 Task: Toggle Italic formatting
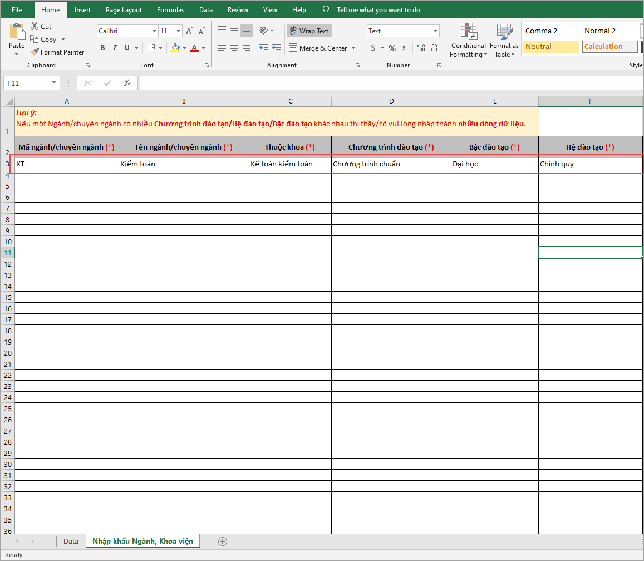point(115,48)
